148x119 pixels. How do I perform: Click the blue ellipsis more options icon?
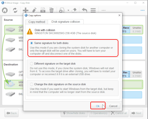click(142, 10)
